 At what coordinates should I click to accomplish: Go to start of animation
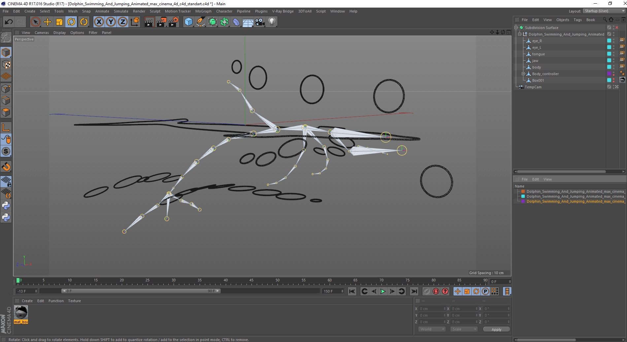pyautogui.click(x=352, y=291)
